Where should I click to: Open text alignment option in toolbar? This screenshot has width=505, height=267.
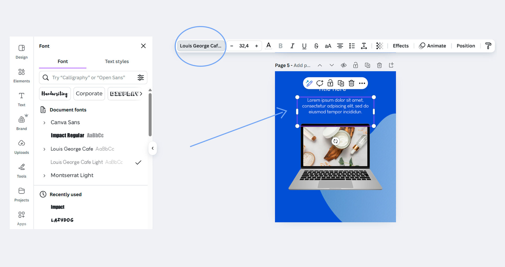click(340, 46)
